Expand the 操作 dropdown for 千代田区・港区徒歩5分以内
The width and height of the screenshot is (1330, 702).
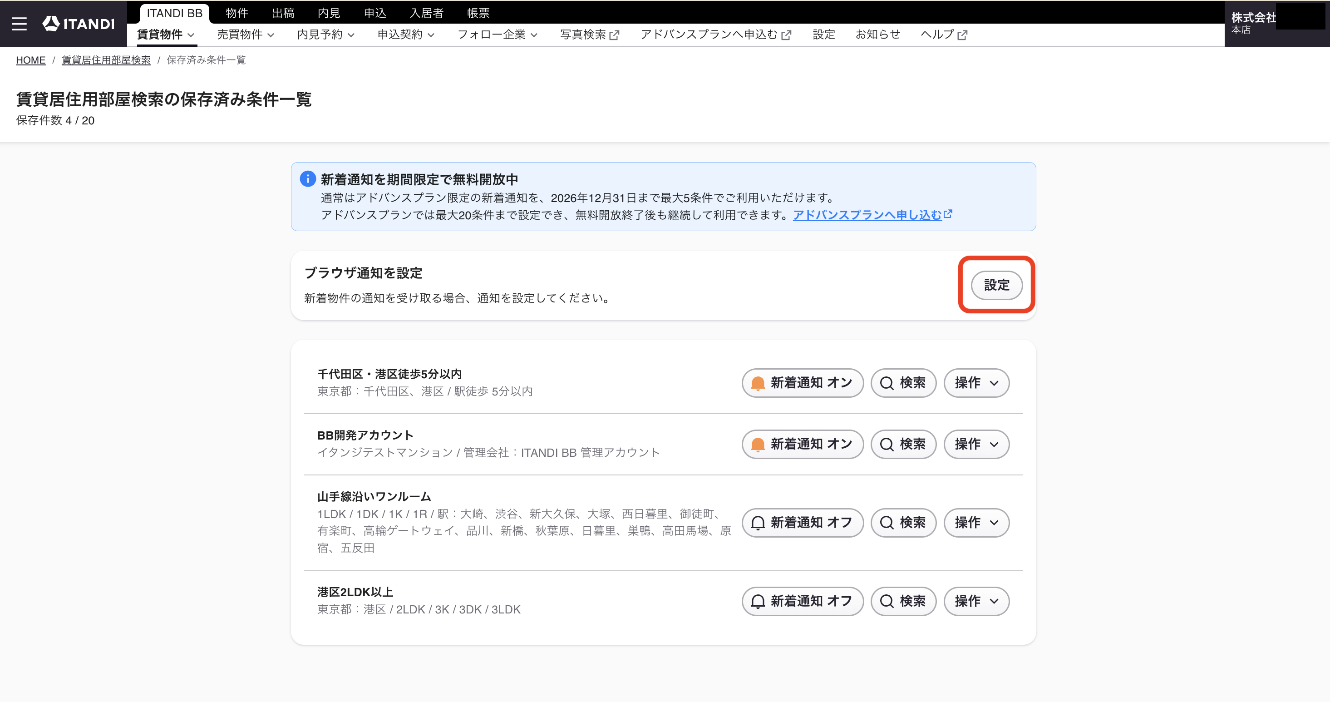(976, 383)
